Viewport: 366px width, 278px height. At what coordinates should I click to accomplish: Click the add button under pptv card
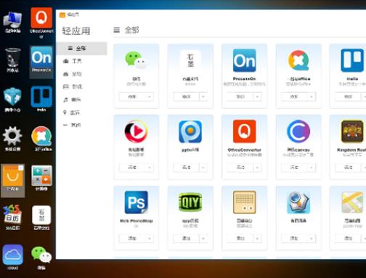click(186, 168)
